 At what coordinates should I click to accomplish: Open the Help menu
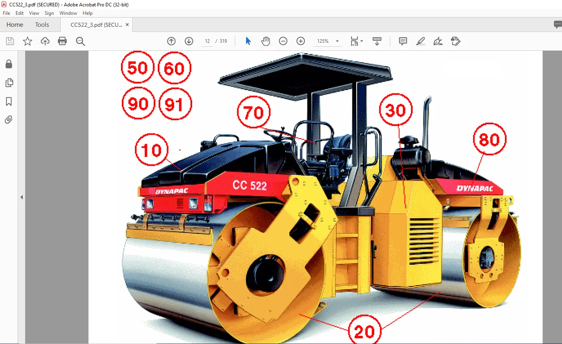[x=87, y=13]
